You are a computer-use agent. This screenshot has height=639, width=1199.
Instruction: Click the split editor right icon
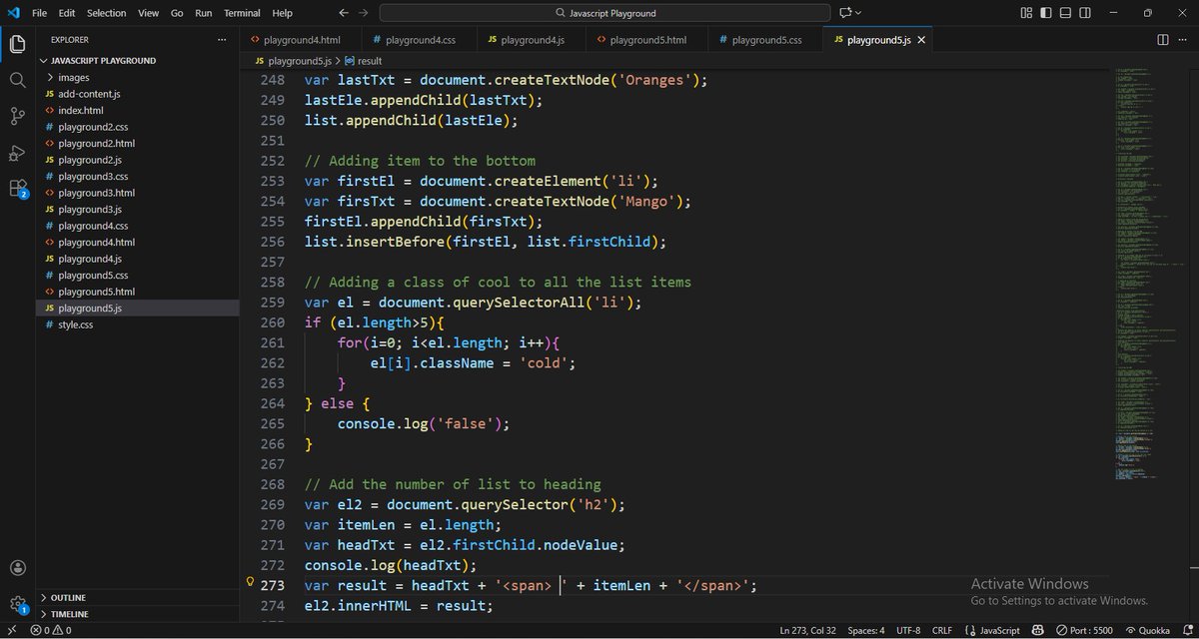click(x=1163, y=40)
